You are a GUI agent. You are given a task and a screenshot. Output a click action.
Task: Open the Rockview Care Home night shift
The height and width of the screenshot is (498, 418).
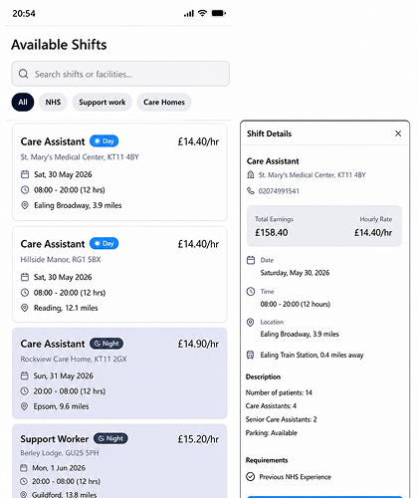pos(119,373)
